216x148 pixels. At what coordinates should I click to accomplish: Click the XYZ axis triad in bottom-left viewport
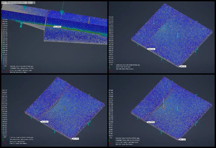[4, 141]
